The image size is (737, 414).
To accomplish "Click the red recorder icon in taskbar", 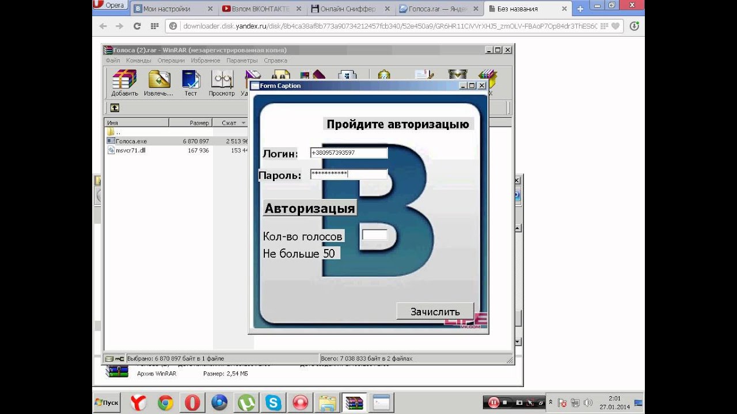I will click(301, 403).
